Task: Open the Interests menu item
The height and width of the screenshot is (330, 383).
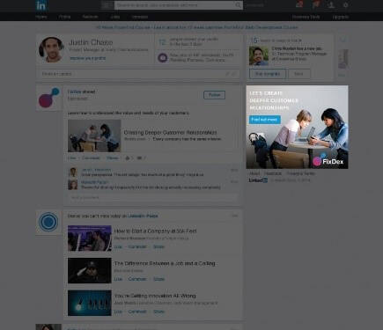Action: pyautogui.click(x=140, y=17)
